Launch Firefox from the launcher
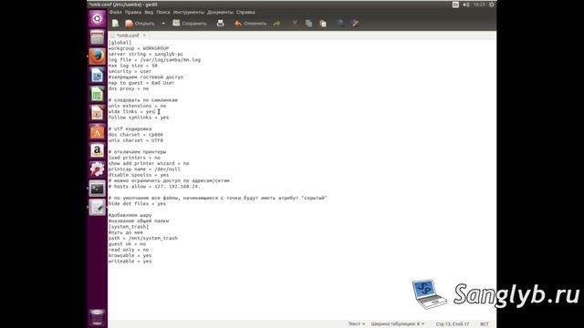584x328 pixels. point(98,56)
